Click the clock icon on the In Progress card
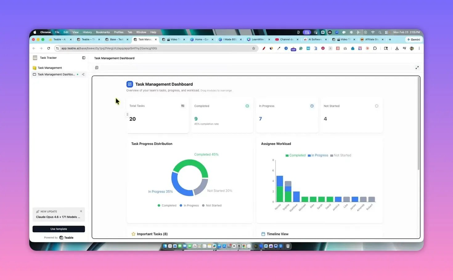This screenshot has width=453, height=280. [x=312, y=106]
